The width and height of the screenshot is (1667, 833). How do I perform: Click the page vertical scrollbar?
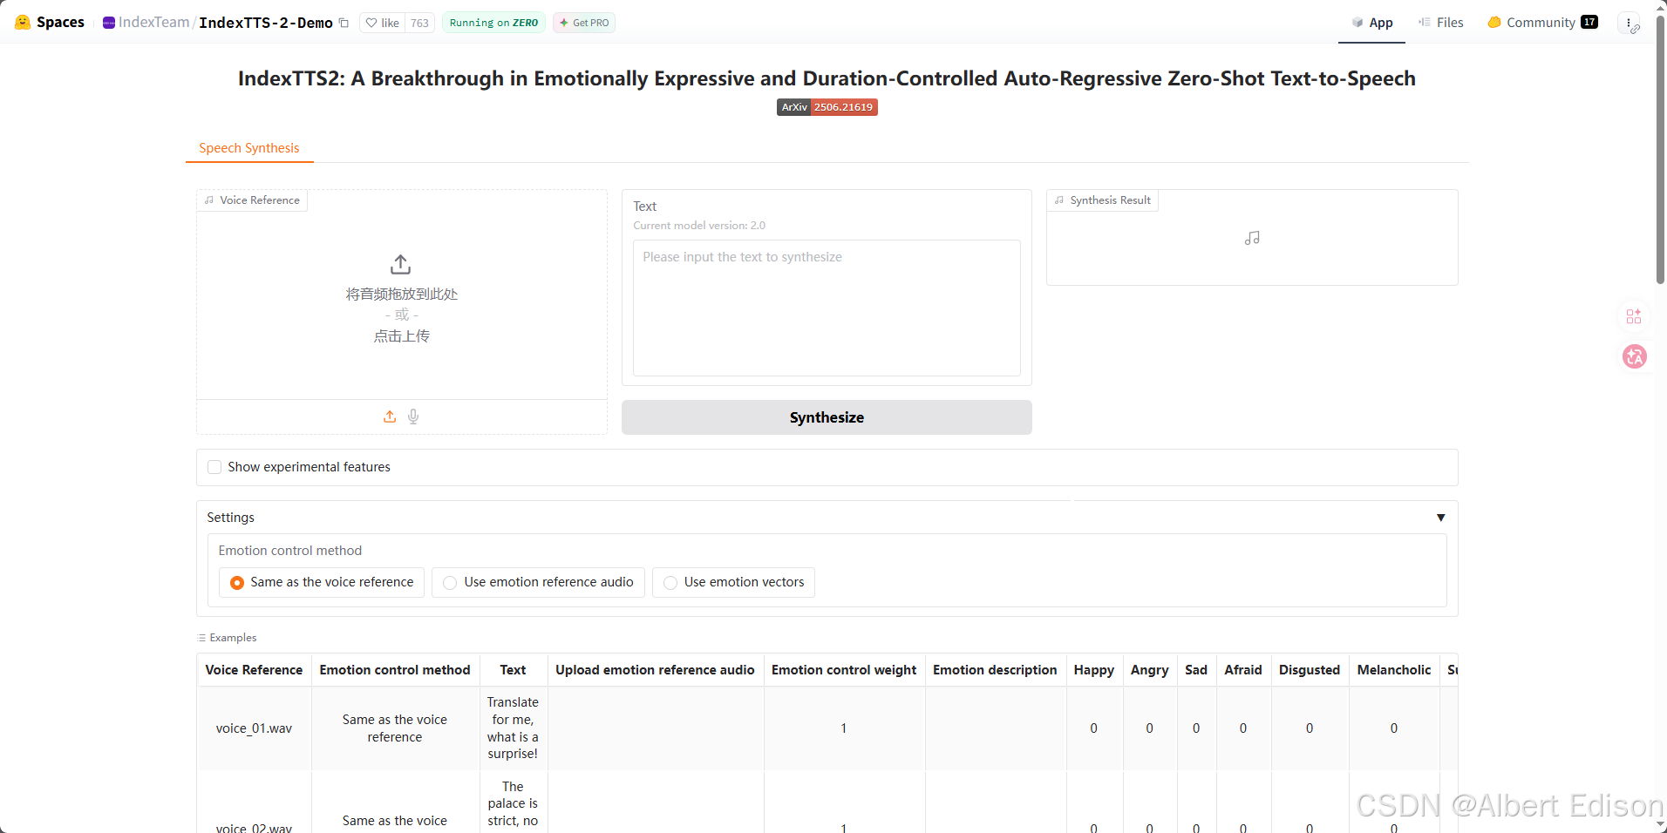click(x=1660, y=148)
